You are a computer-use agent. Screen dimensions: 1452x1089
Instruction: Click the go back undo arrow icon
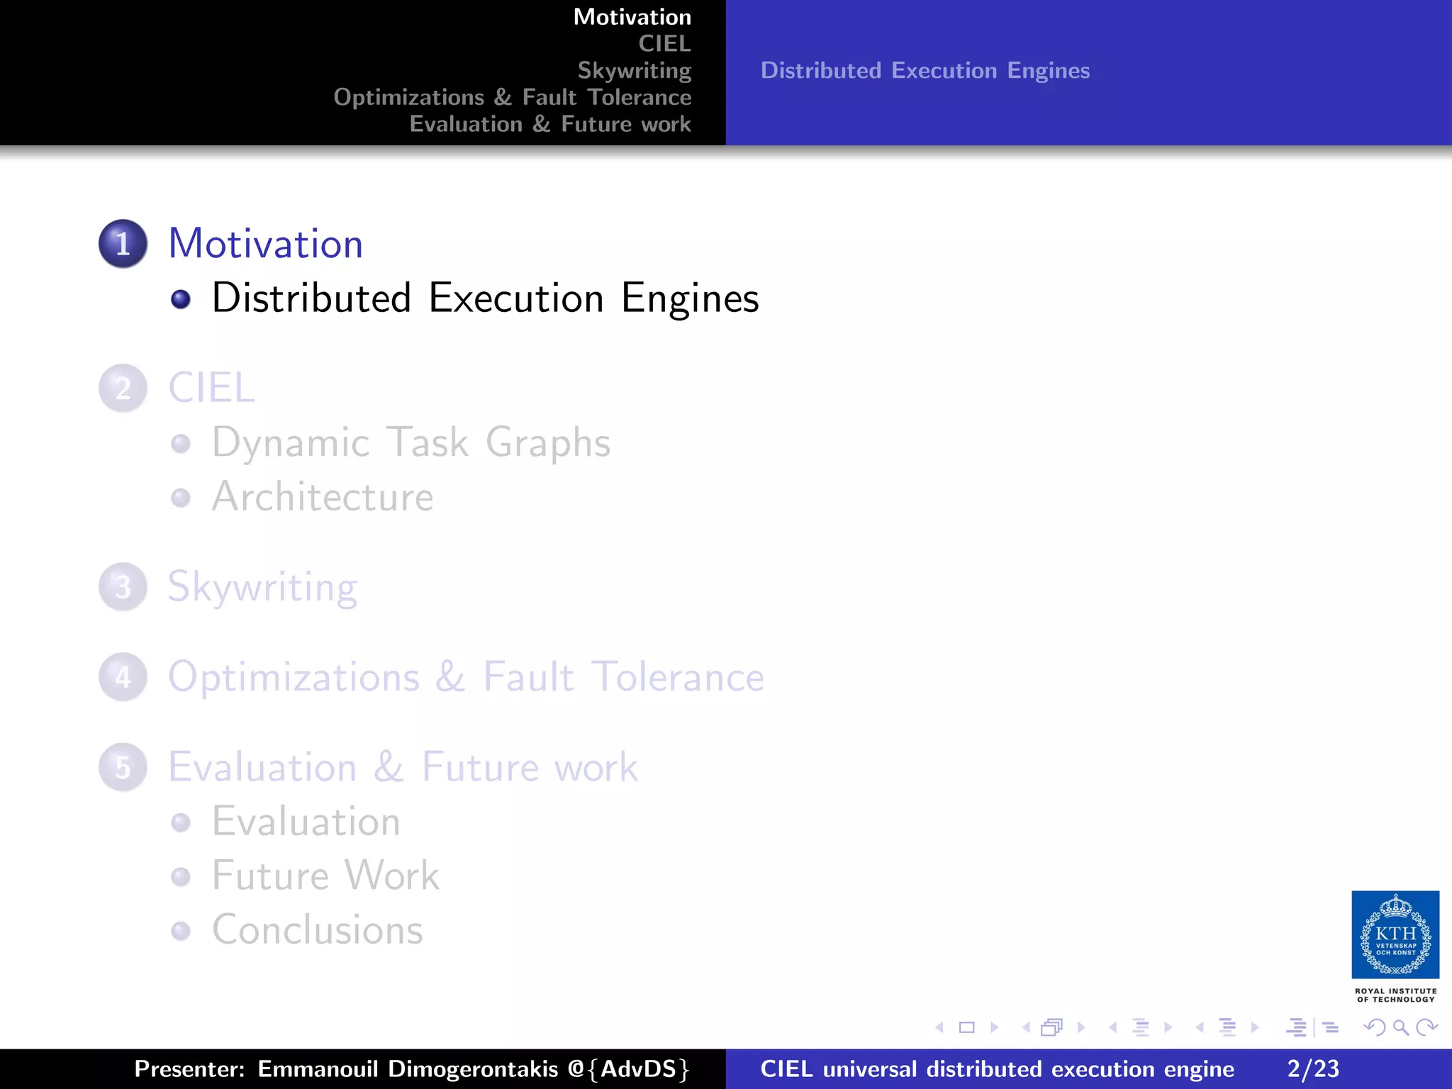tap(1375, 1027)
